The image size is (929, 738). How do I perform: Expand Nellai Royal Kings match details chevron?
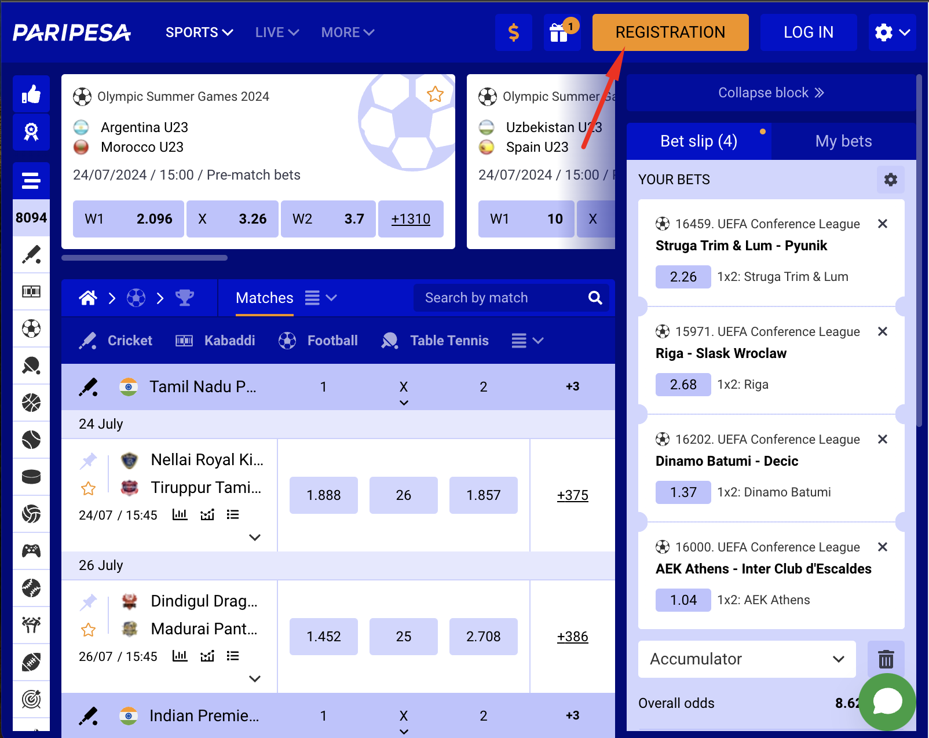pos(254,537)
